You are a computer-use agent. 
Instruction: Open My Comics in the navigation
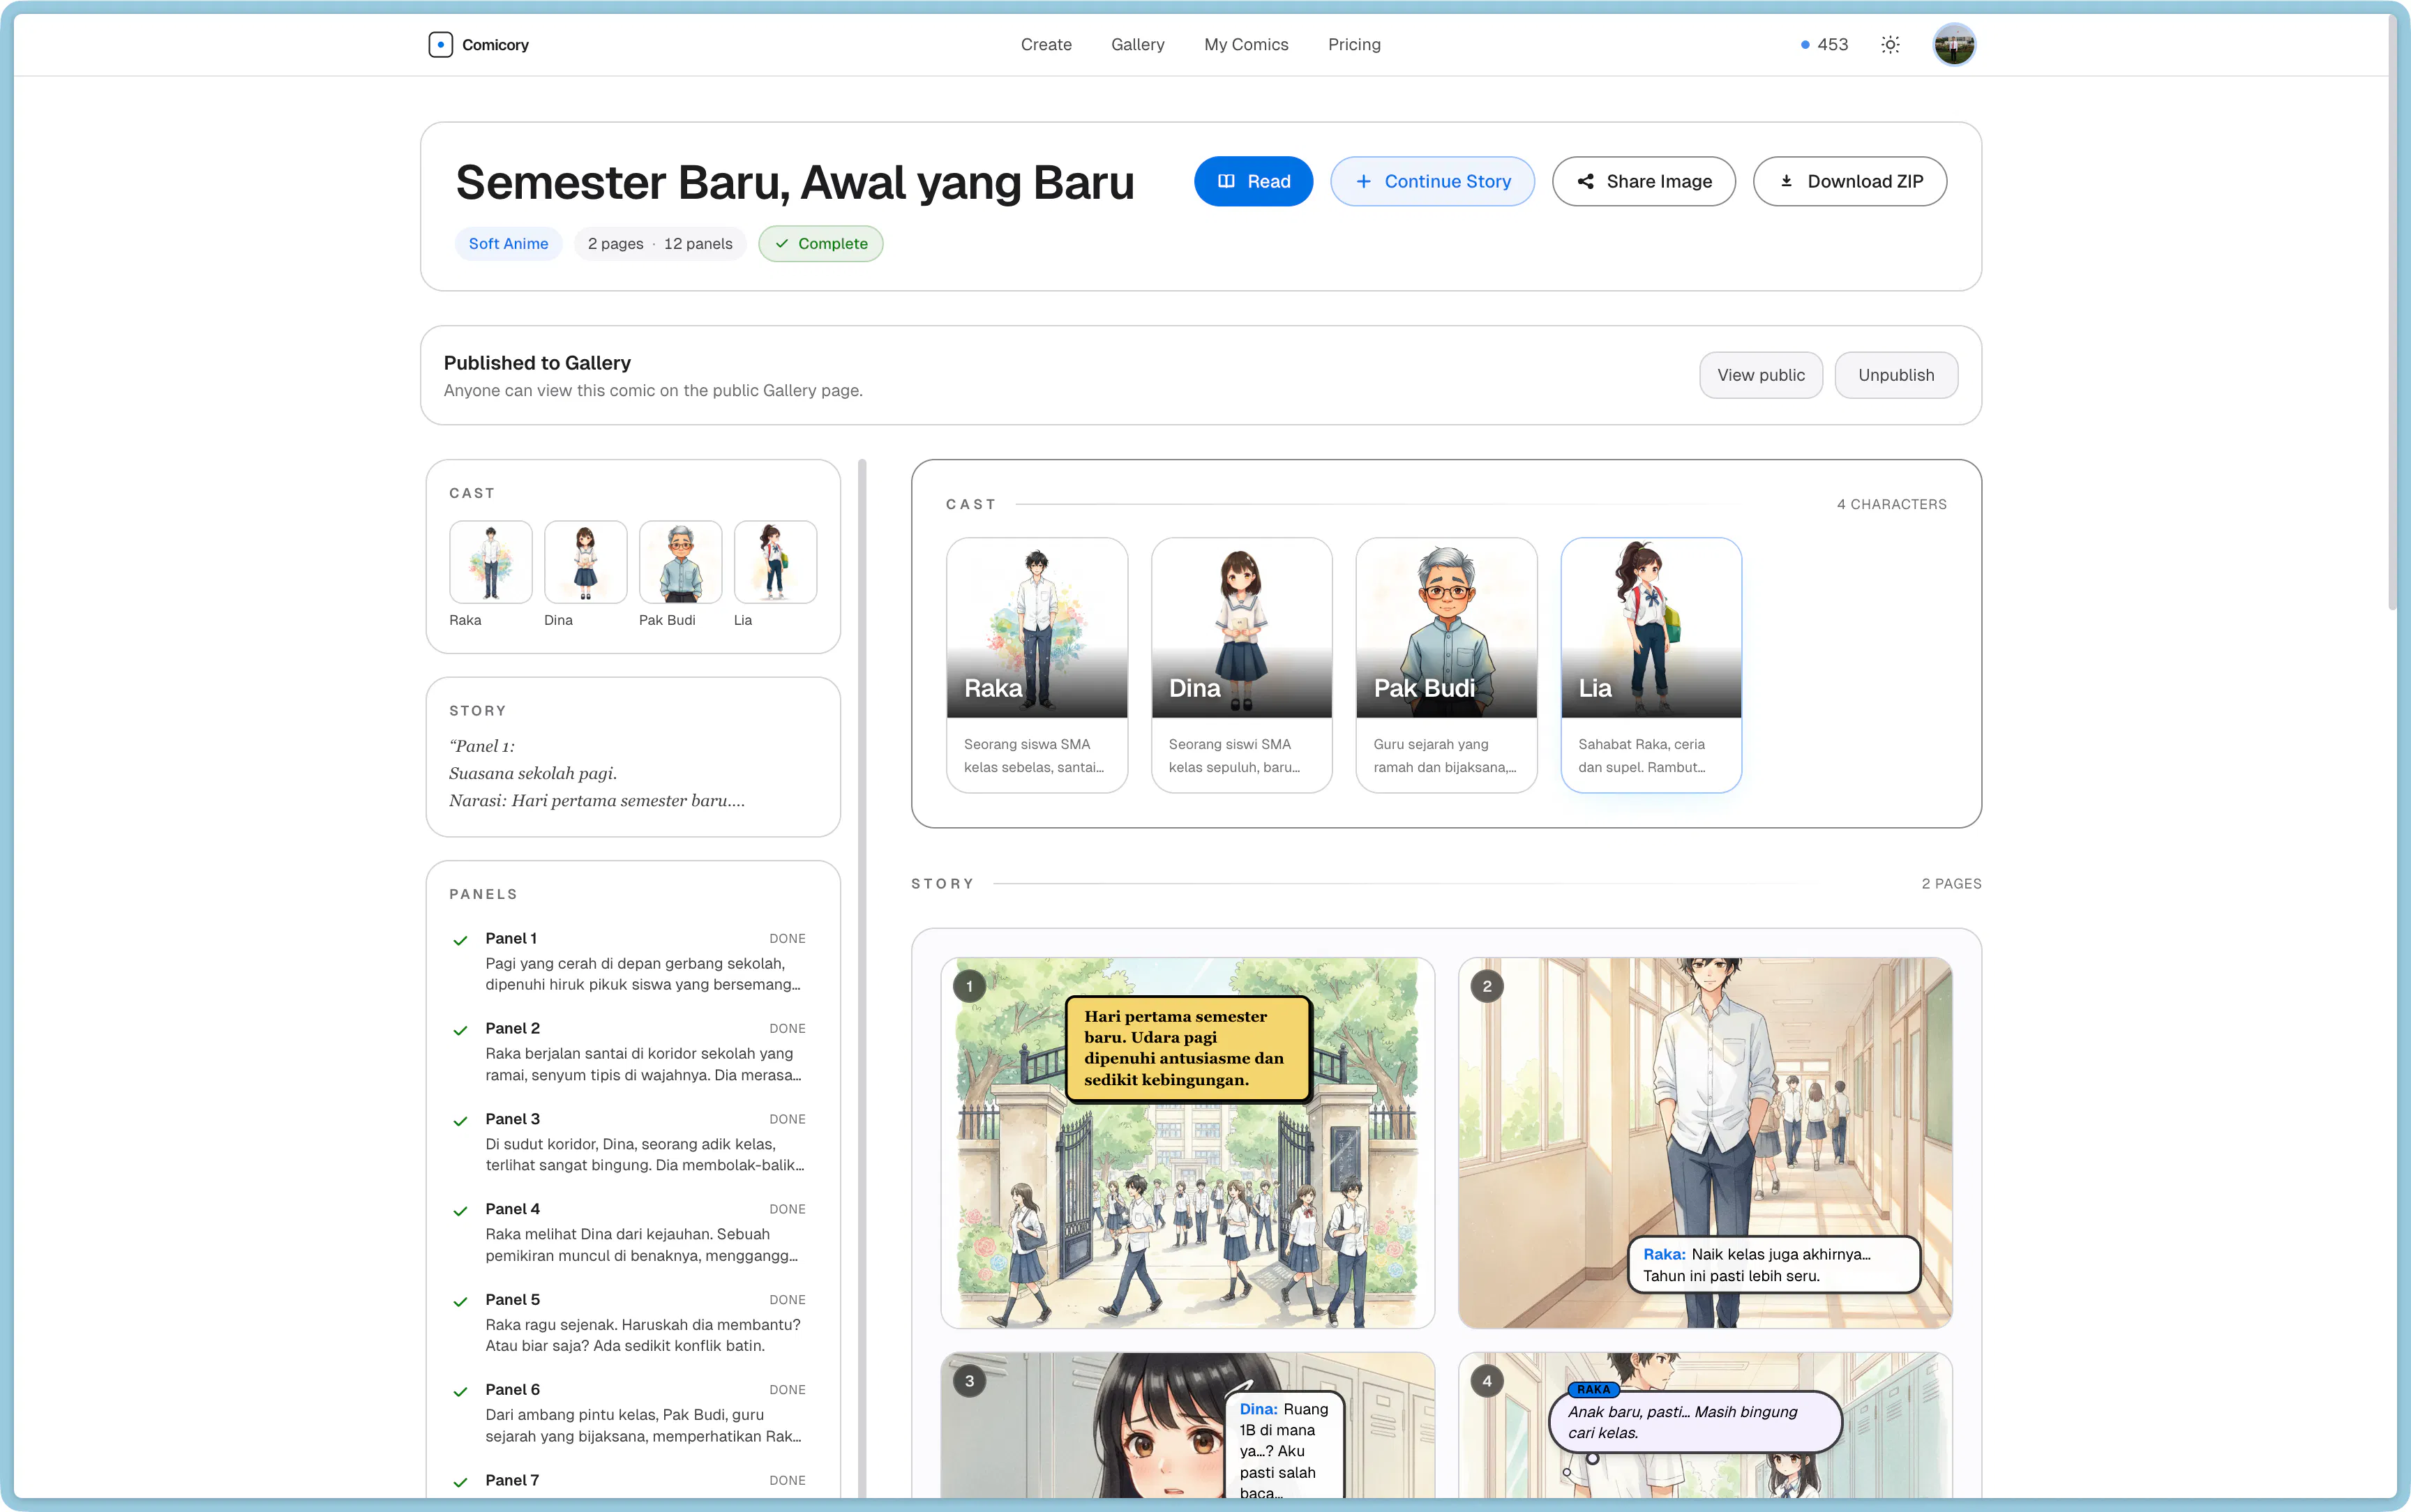pos(1246,45)
